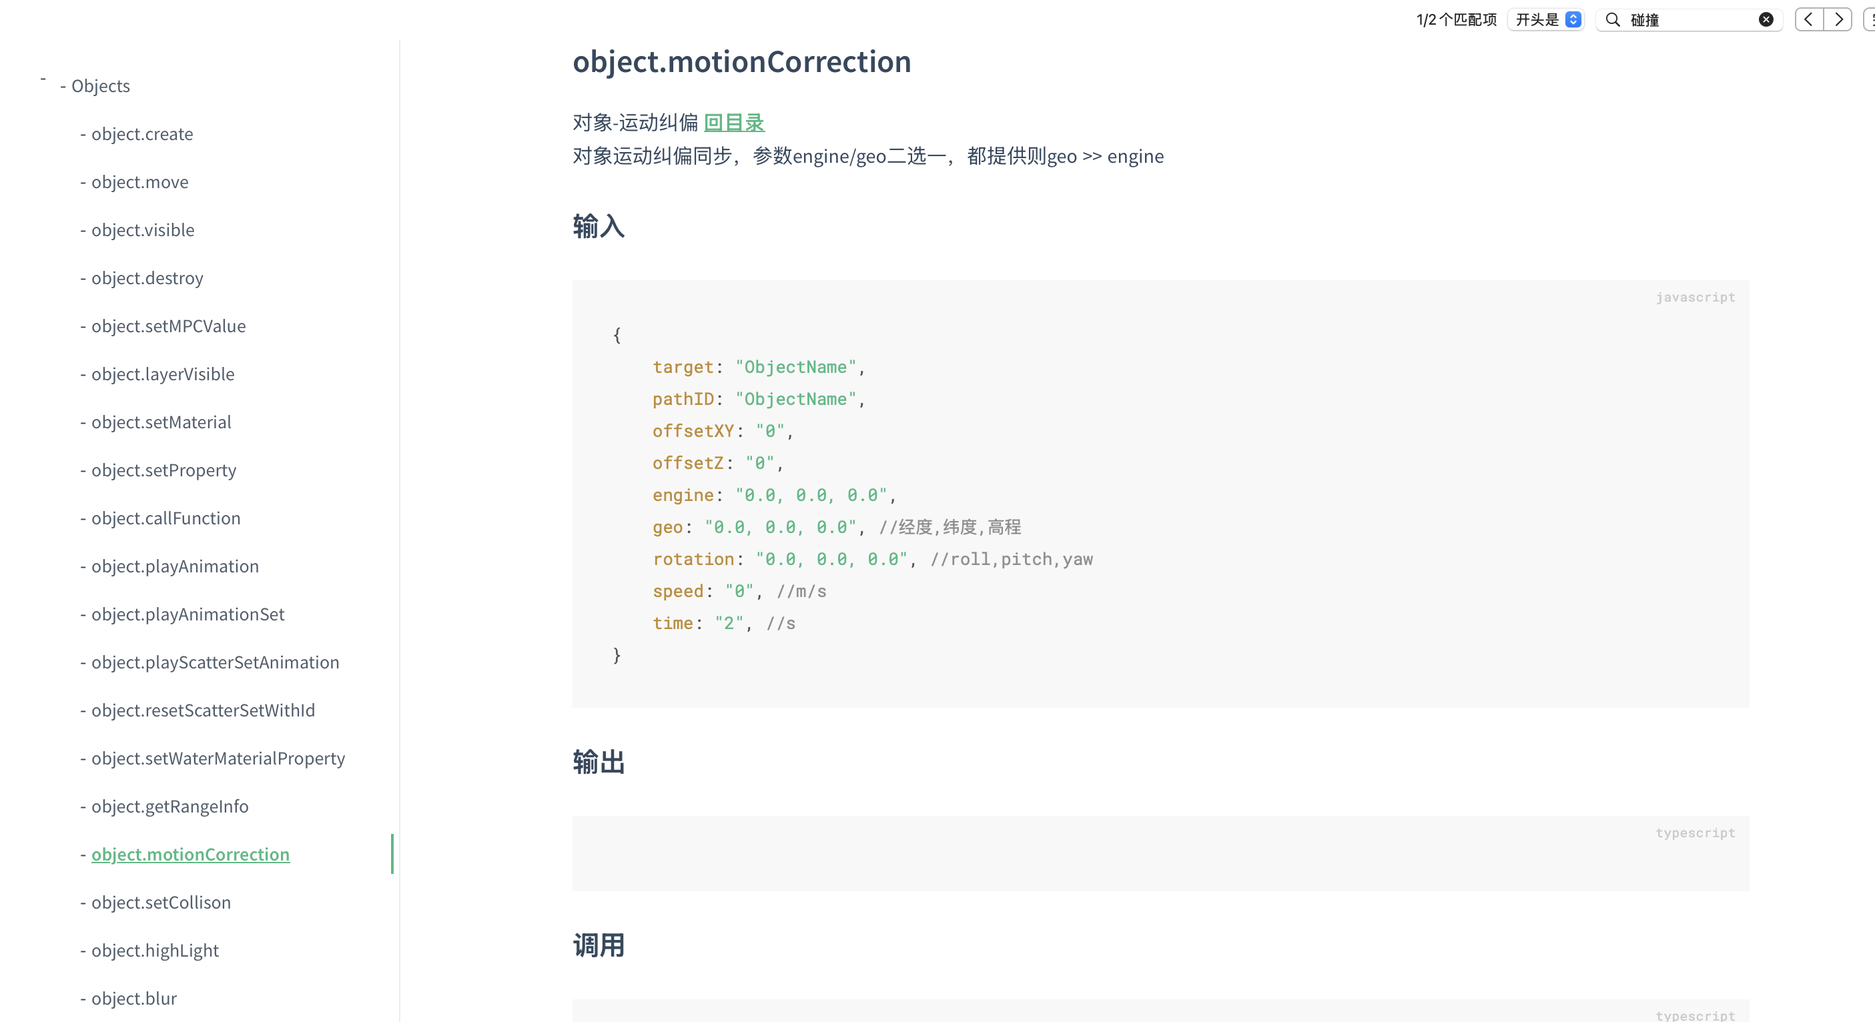Go to previous search match
This screenshot has height=1022, width=1875.
tap(1809, 19)
